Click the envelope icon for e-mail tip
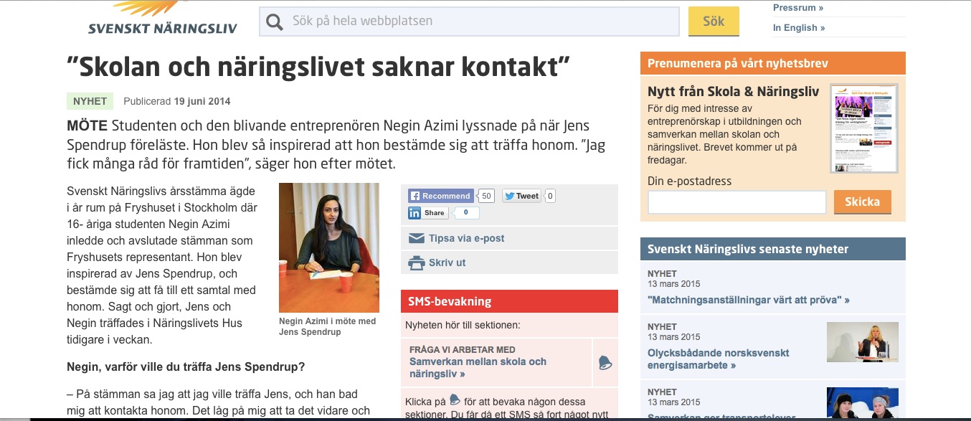This screenshot has height=421, width=971. pyautogui.click(x=416, y=238)
